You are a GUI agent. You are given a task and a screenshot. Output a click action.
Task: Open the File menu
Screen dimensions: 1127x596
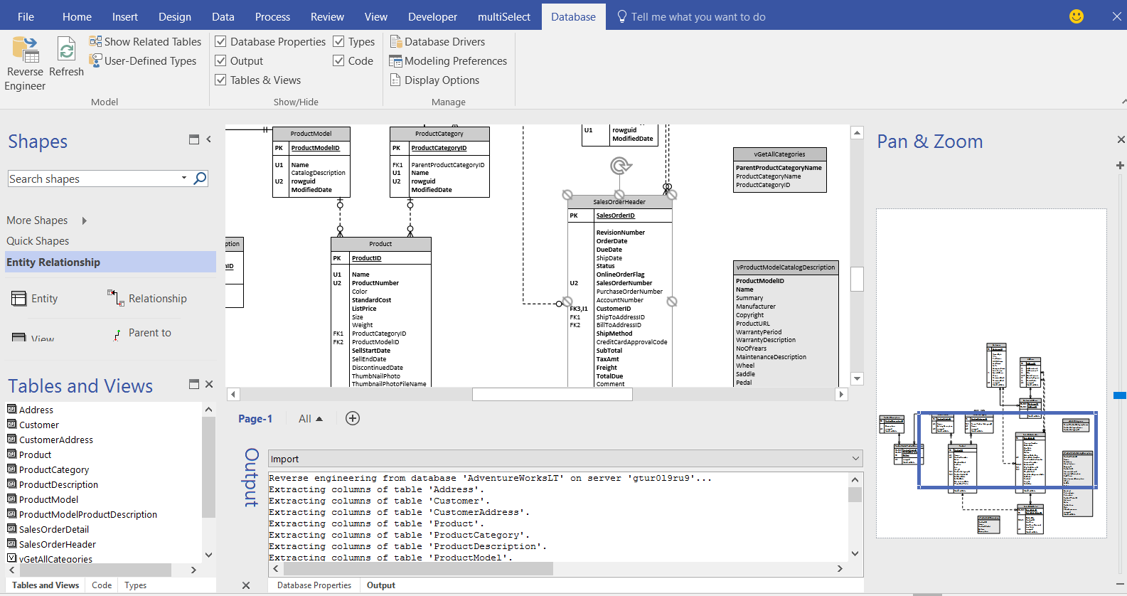[26, 16]
